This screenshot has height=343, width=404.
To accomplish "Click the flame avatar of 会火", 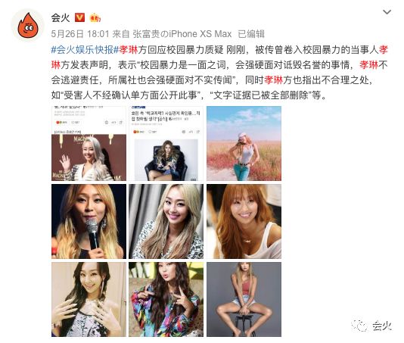I will click(28, 25).
